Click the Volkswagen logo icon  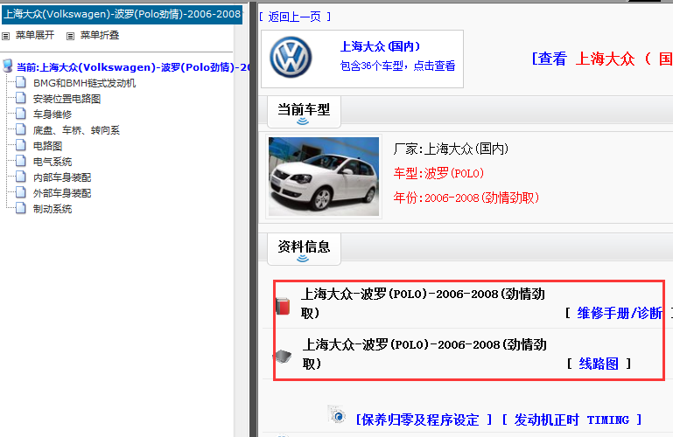tap(291, 58)
